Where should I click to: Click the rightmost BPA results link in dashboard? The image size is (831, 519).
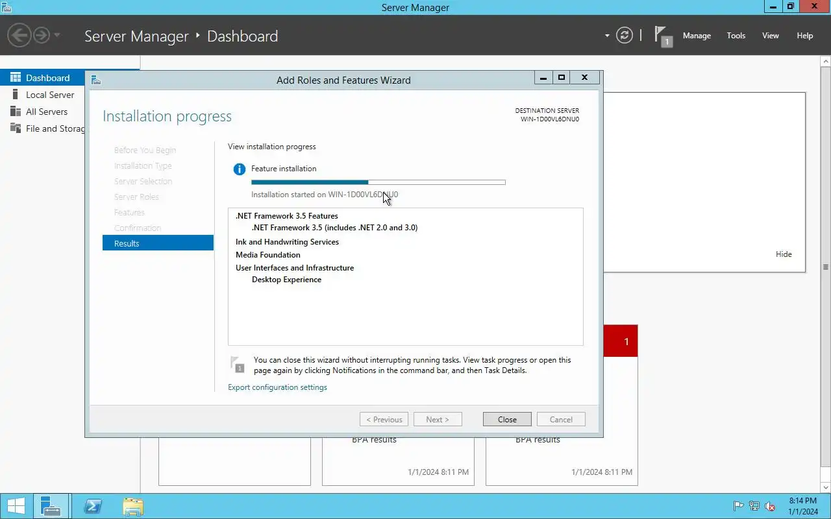538,440
